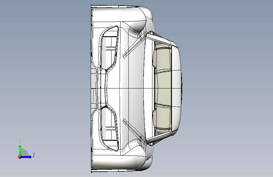
Task: Click the blue Z axis arrow of triad
Action: [26, 157]
